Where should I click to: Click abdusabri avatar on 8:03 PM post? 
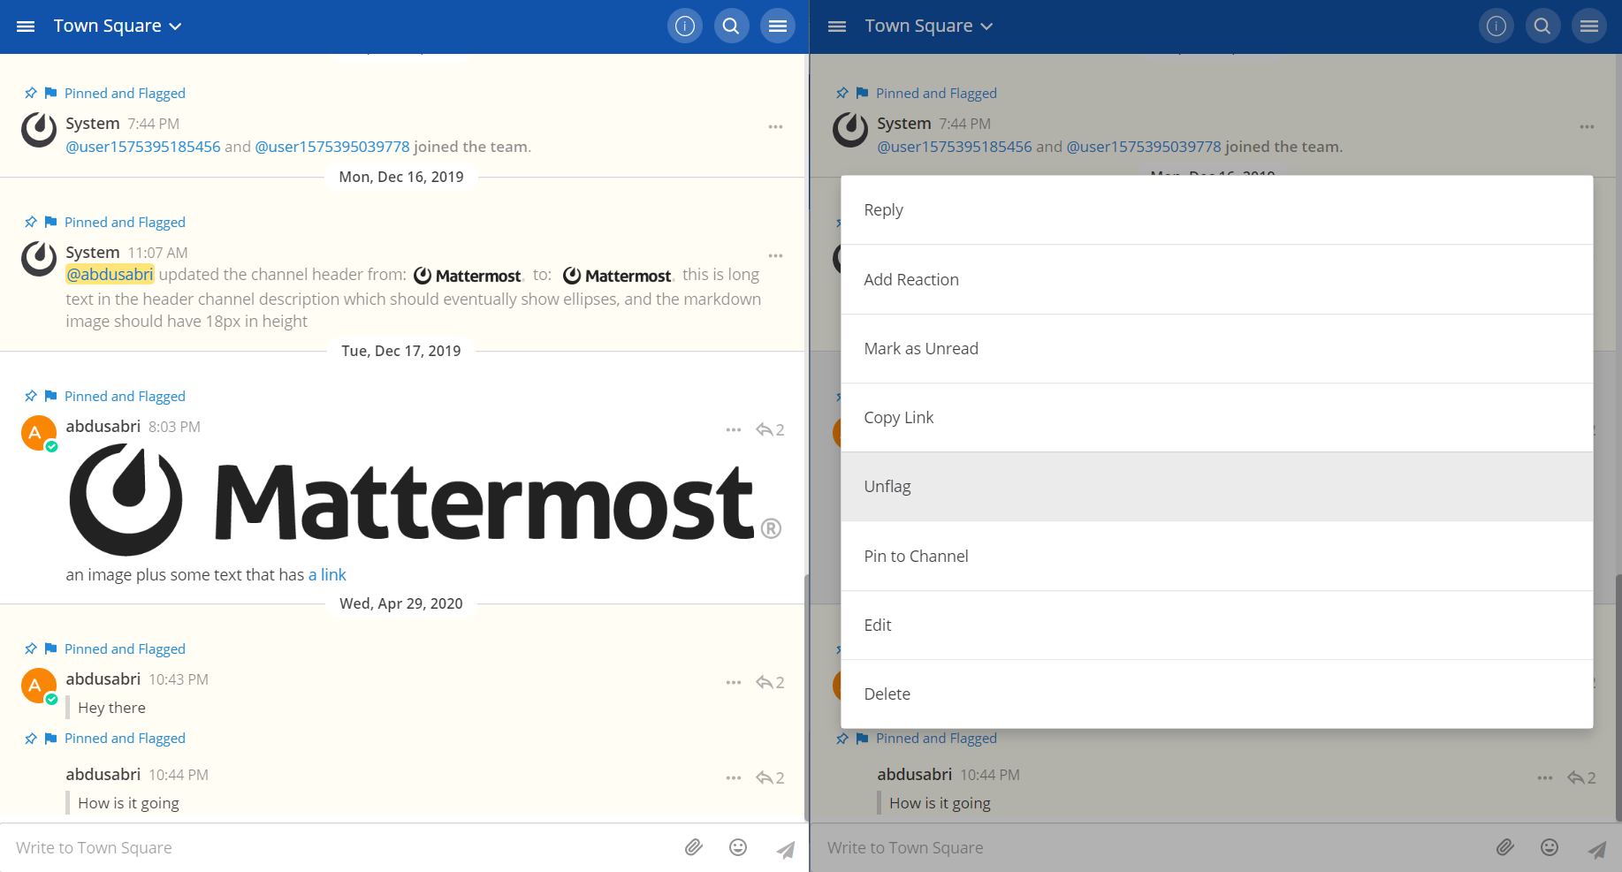coord(39,433)
